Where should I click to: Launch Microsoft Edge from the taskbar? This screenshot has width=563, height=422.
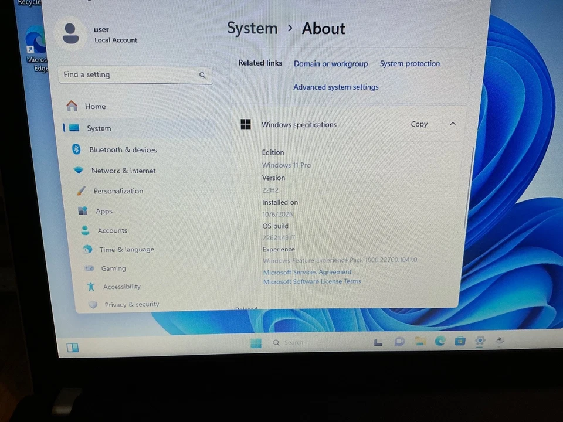pyautogui.click(x=440, y=341)
